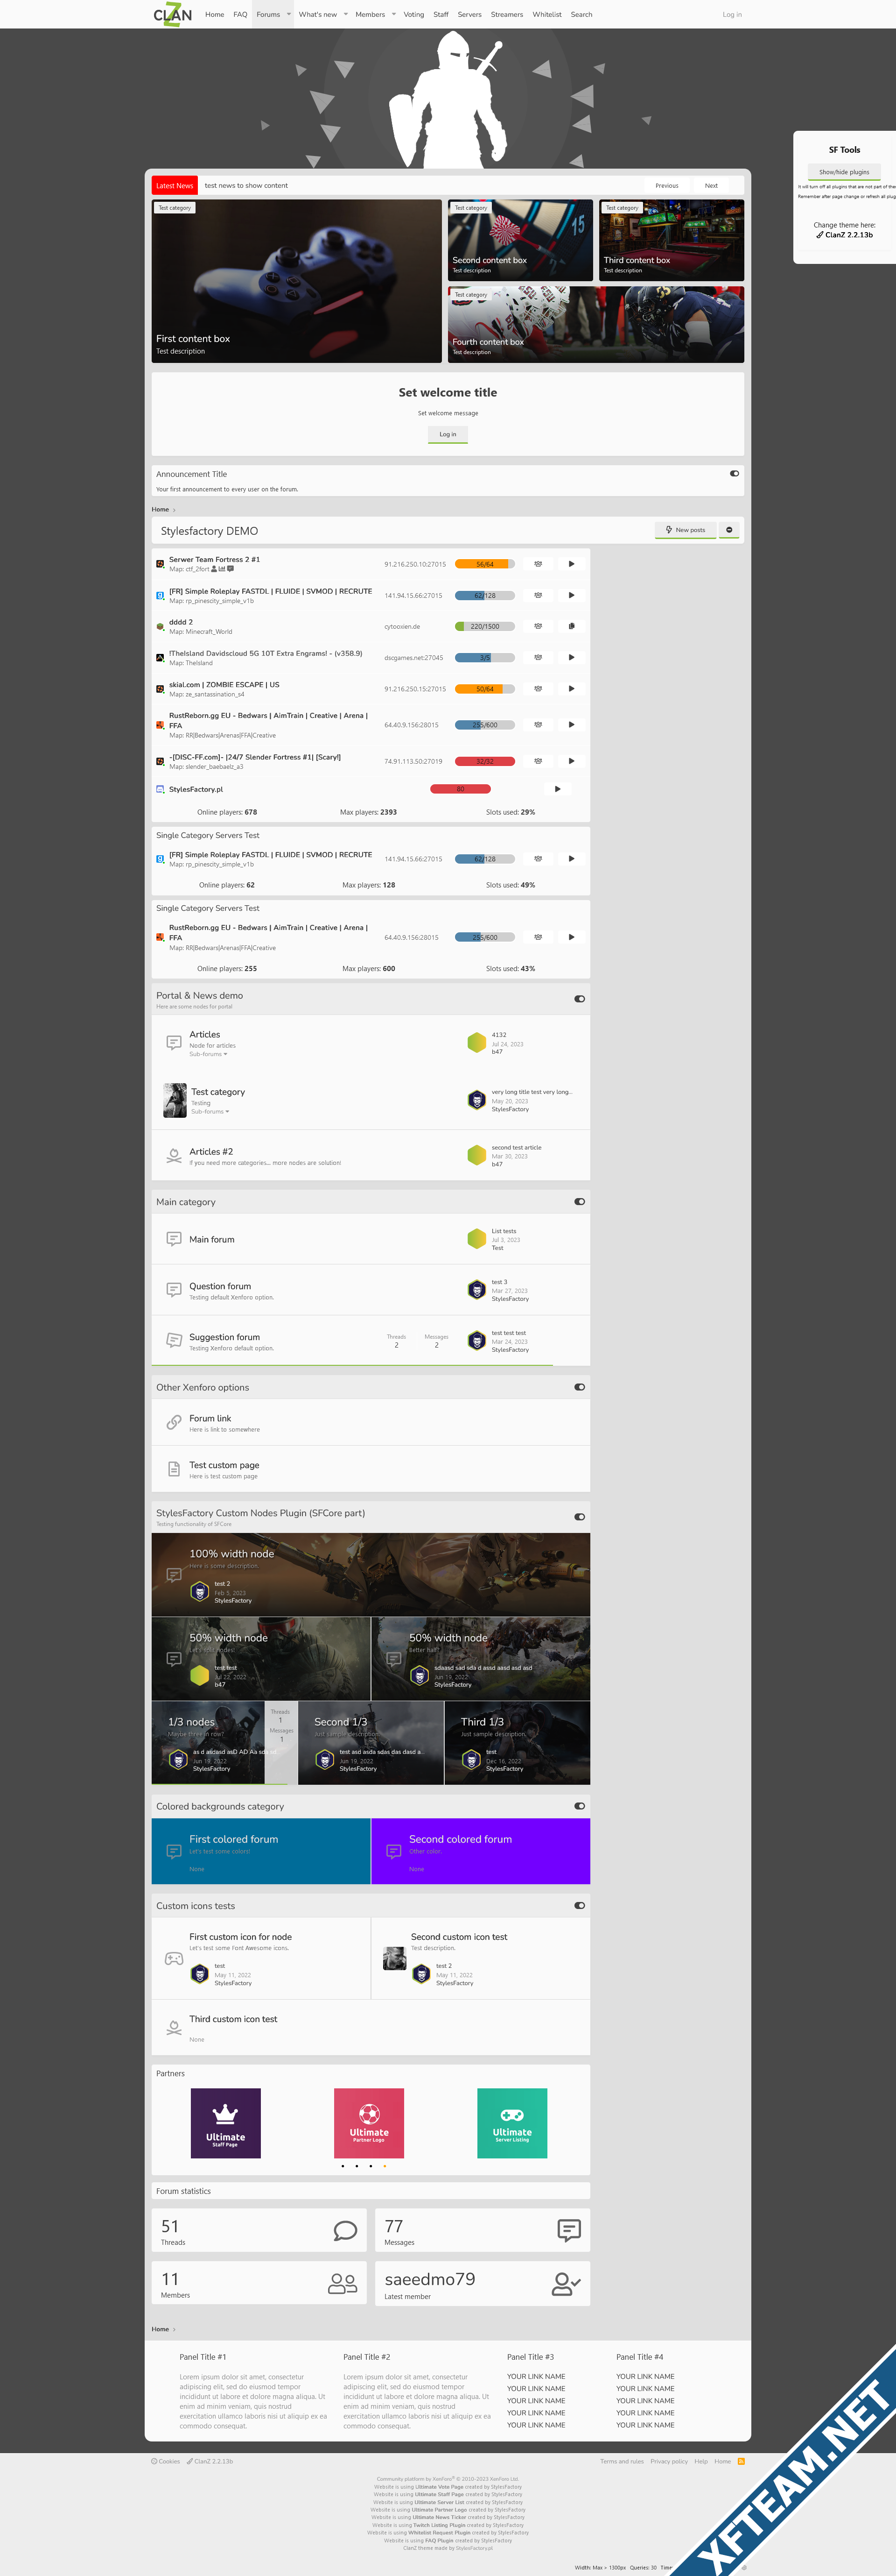Click the Articles forum node icon

(x=174, y=1043)
